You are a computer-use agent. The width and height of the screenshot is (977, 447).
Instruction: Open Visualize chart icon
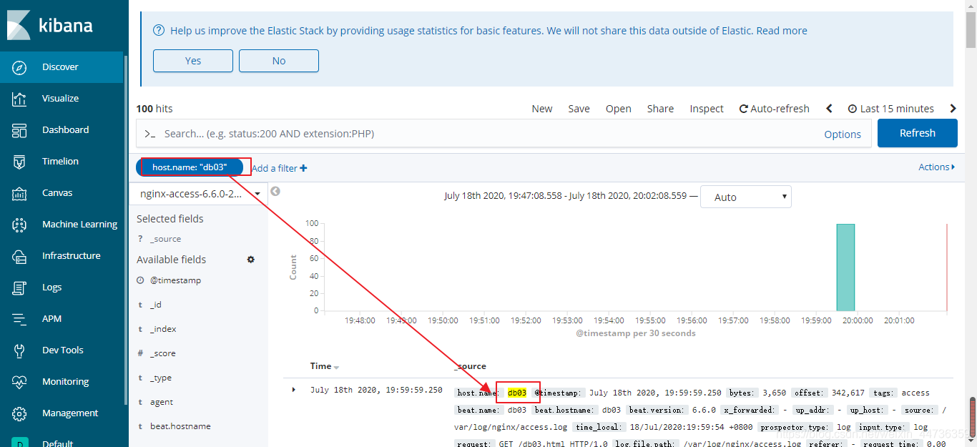point(20,99)
